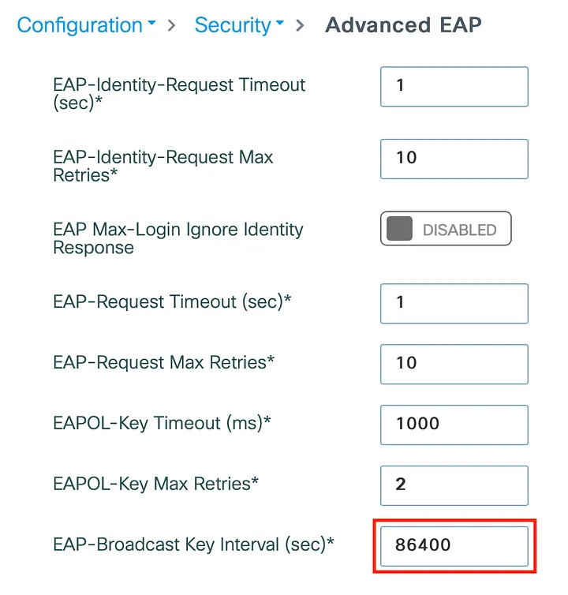Focus the EAPOL-Key Timeout input field
568x595 pixels.
454,424
